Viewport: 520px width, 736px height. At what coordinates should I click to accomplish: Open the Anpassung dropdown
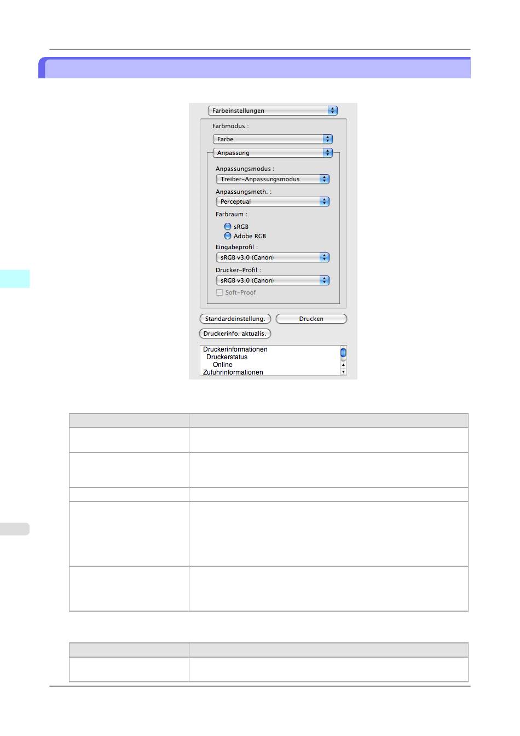coord(273,153)
